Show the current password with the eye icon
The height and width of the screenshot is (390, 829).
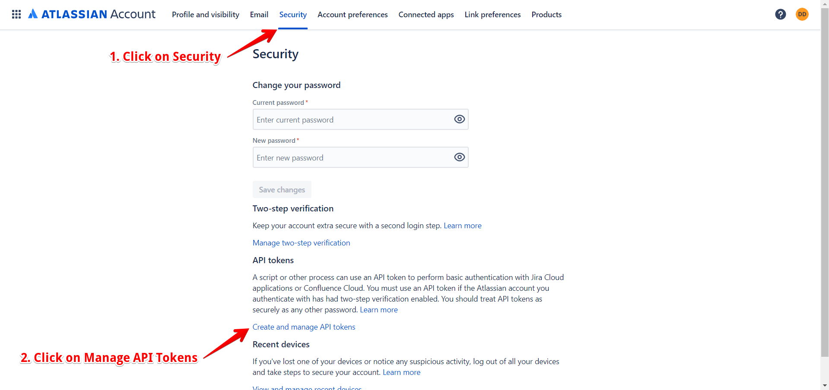459,119
